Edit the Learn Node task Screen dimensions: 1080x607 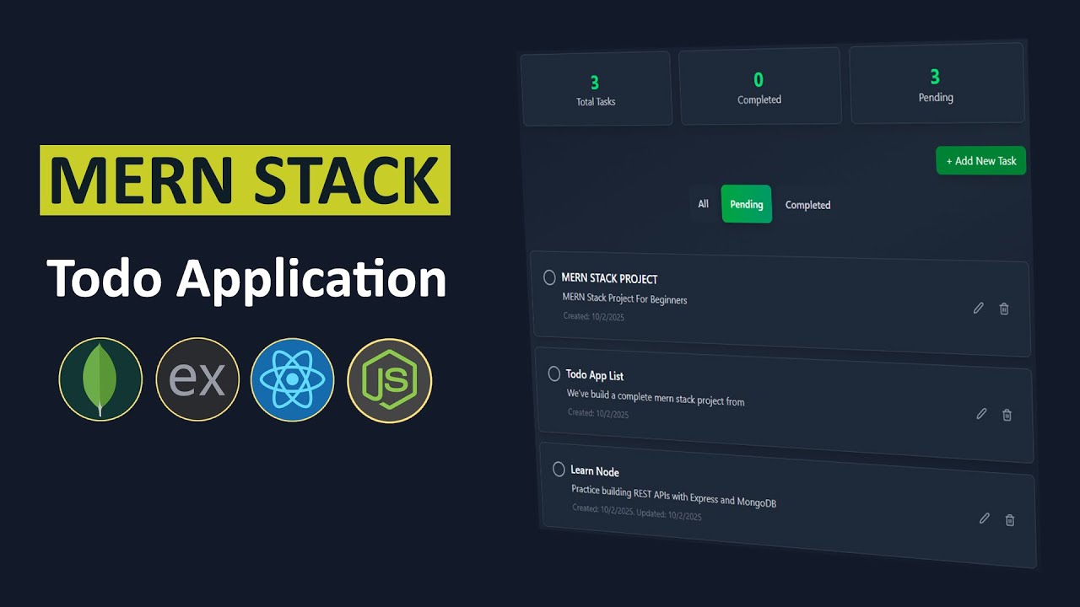pyautogui.click(x=984, y=518)
